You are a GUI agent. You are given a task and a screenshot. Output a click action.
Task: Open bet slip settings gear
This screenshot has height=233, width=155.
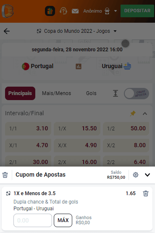pos(136,175)
